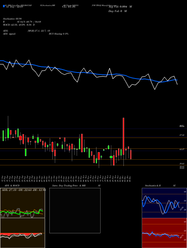Screen dimensions: 187x248
Task: Click the 'CL: 41.16' closing price label
Action: 69,7
